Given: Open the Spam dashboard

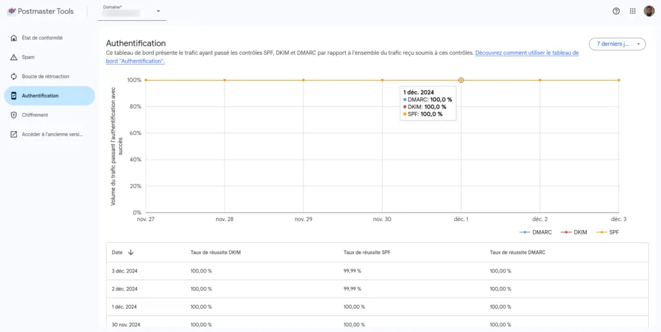Looking at the screenshot, I should click(x=49, y=57).
